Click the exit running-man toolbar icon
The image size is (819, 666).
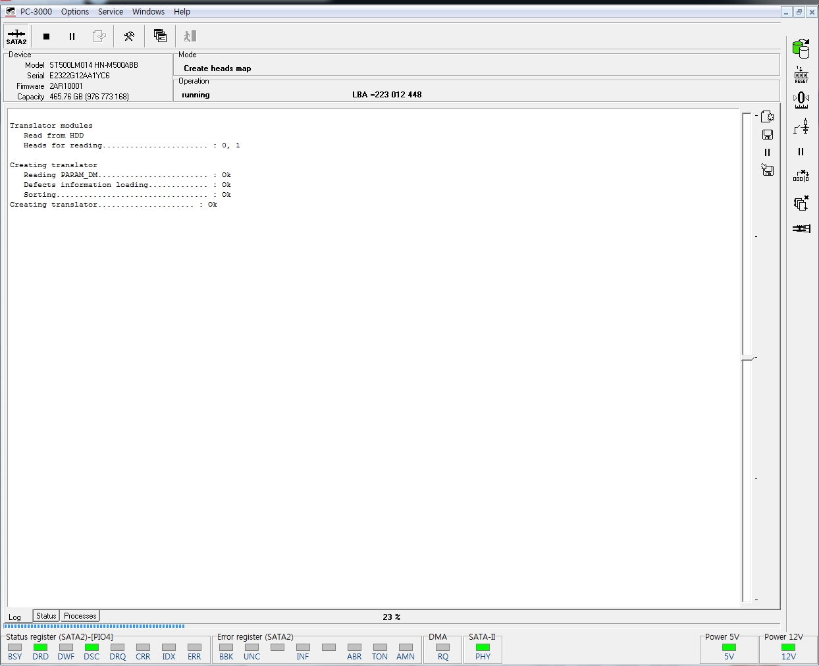tap(190, 36)
